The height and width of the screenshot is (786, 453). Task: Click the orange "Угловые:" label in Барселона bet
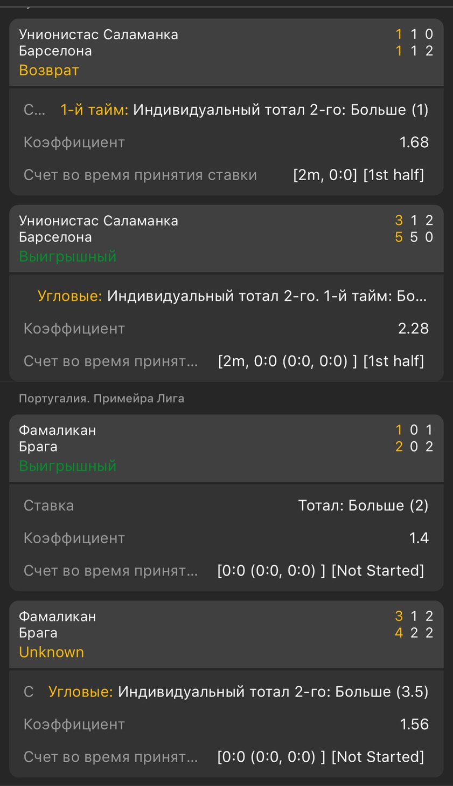point(69,296)
